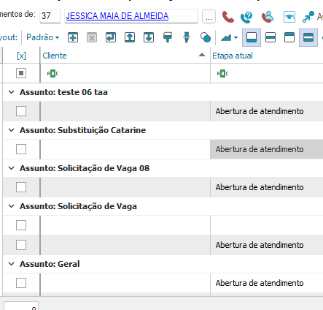Click the add new record plus icon
This screenshot has height=310, width=323.
point(73,37)
